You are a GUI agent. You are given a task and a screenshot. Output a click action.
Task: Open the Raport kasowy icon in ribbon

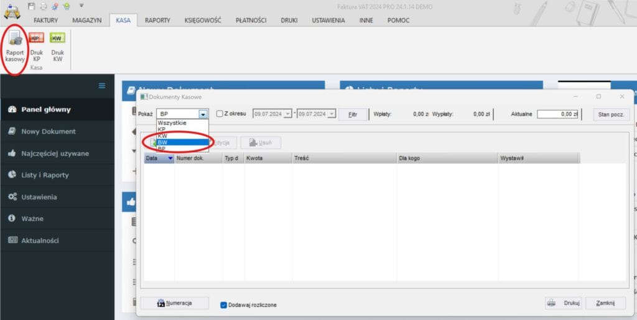pos(15,47)
